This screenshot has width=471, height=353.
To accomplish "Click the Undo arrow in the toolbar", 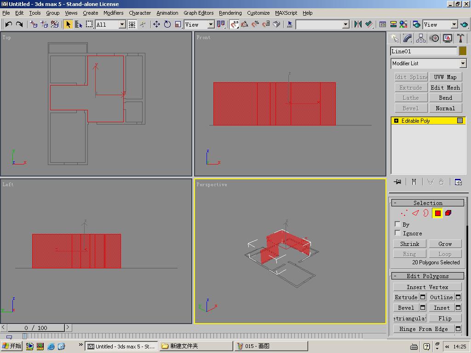I will [8, 24].
